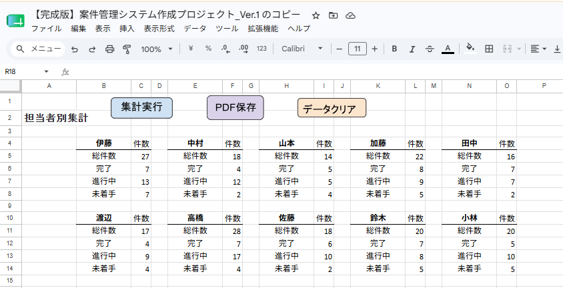Click the redo arrow icon
This screenshot has width=563, height=288.
click(92, 49)
